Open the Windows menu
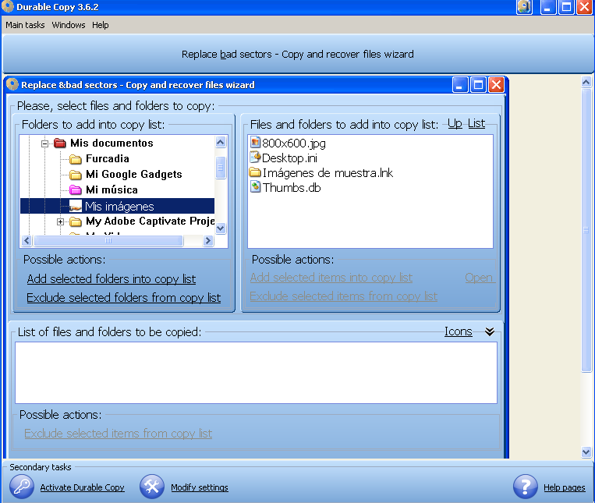 69,25
